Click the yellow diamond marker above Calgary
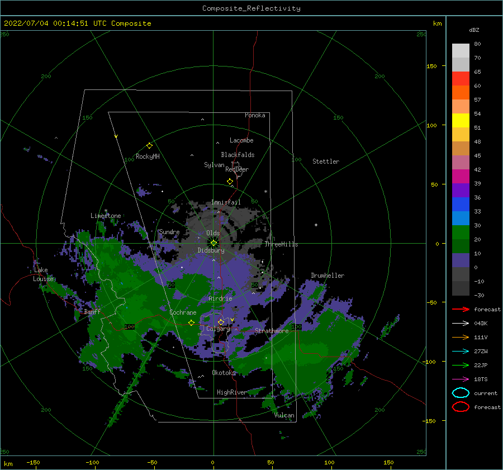The height and width of the screenshot is (470, 503). (221, 322)
